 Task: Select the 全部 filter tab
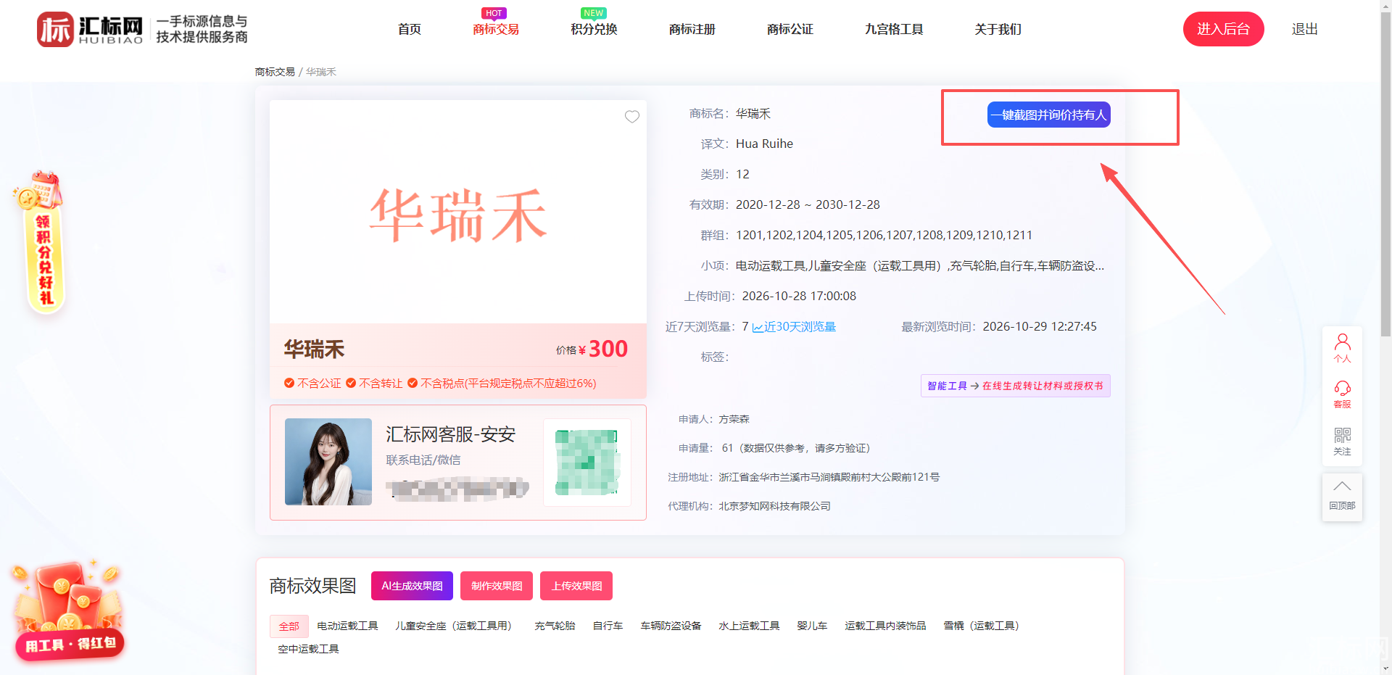tap(289, 626)
